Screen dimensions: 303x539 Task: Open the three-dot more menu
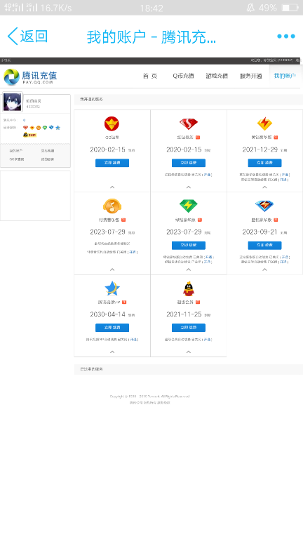point(286,36)
